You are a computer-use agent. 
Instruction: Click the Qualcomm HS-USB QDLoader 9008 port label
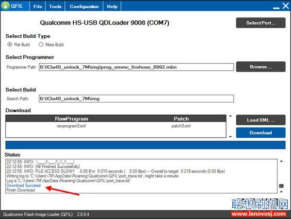(105, 23)
